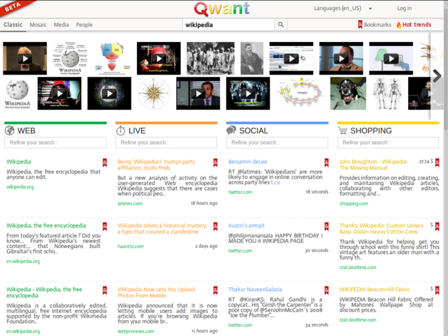This screenshot has height=336, width=448.
Task: Click the wikipedia search input field
Action: tap(228, 25)
